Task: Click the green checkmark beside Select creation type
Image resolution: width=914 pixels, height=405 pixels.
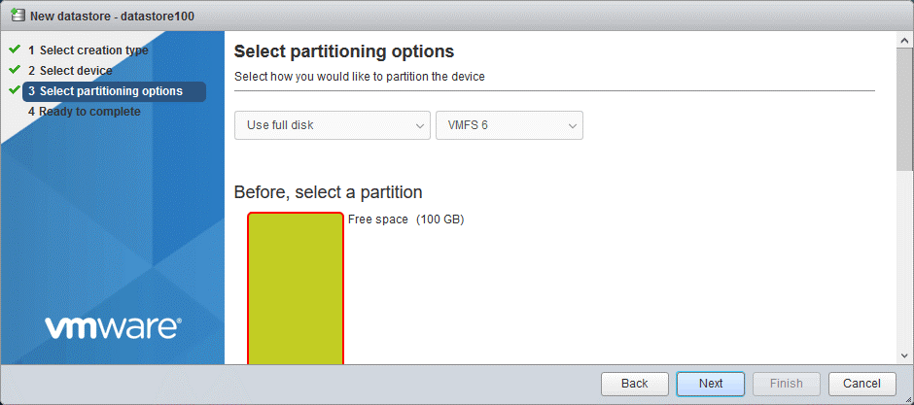Action: pos(14,50)
